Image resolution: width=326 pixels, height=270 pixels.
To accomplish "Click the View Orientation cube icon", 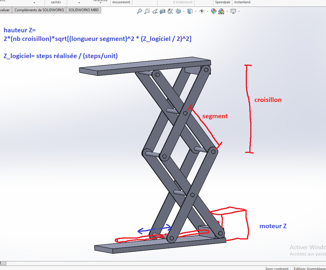I will [x=178, y=11].
